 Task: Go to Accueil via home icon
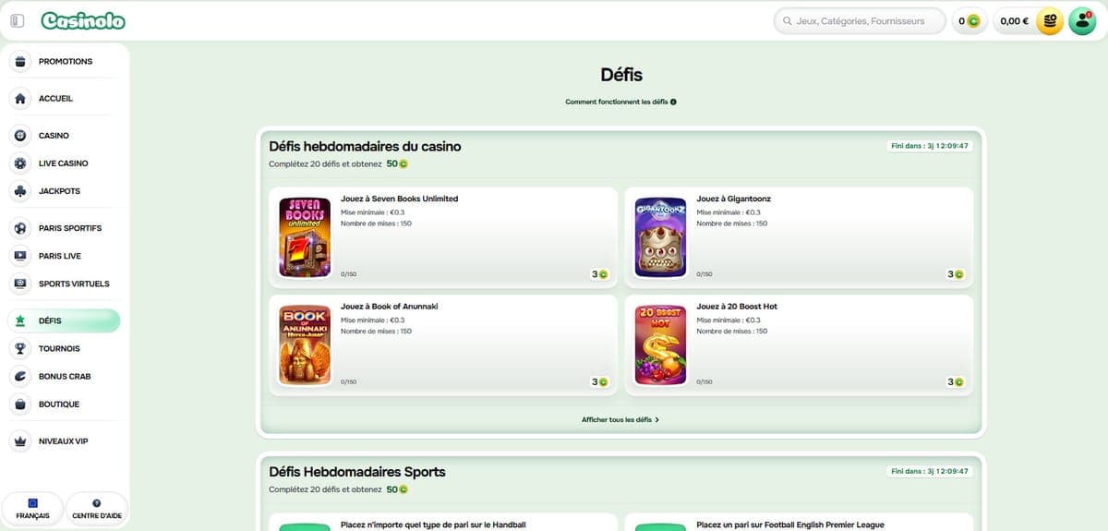pyautogui.click(x=20, y=99)
